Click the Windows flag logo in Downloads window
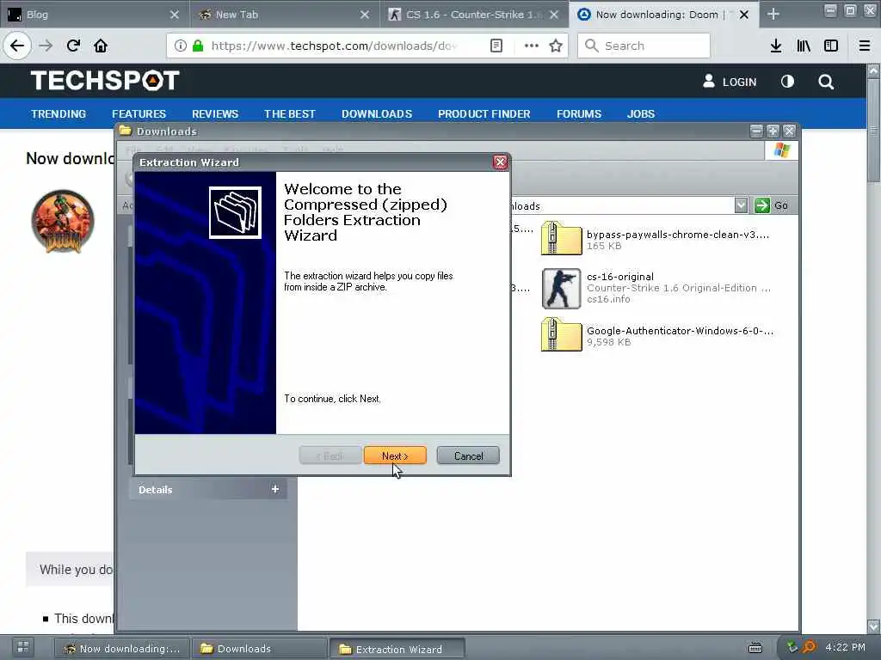Viewport: 881px width, 660px height. (781, 150)
